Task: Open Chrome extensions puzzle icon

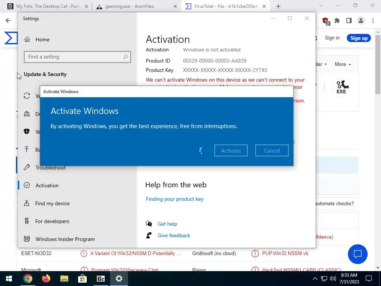Action: (x=337, y=21)
